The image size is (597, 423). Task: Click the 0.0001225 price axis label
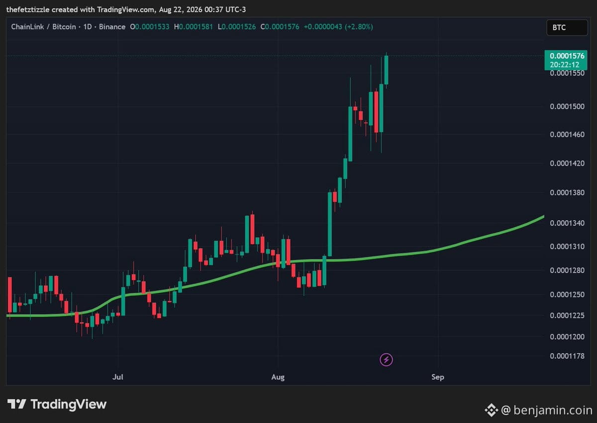567,316
